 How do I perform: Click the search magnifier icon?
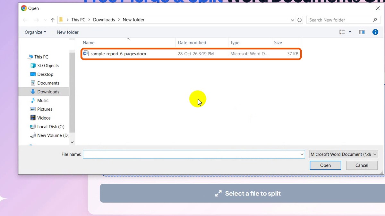pos(375,20)
